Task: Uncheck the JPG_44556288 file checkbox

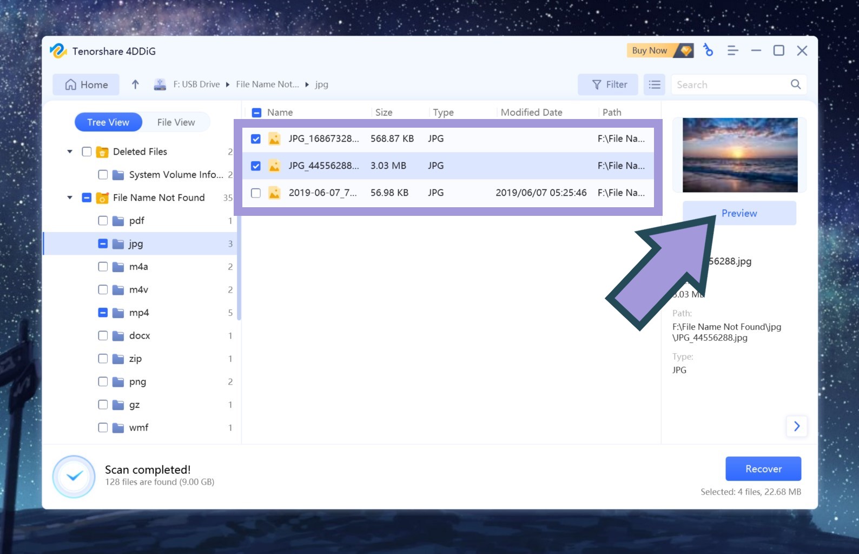Action: tap(256, 166)
